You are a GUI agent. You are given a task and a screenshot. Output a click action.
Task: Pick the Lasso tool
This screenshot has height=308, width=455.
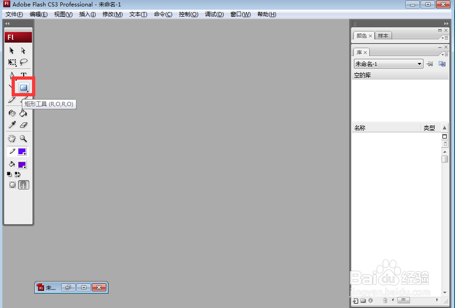tap(24, 62)
